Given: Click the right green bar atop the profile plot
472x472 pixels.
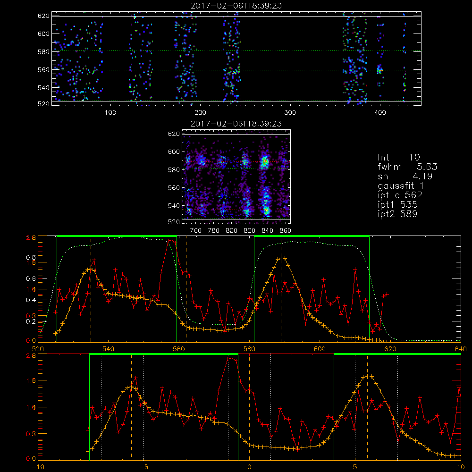Looking at the screenshot, I should click(312, 236).
